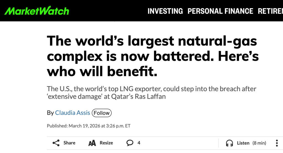Open author Claudia Assis's profile link
283x153 pixels.
(x=72, y=113)
